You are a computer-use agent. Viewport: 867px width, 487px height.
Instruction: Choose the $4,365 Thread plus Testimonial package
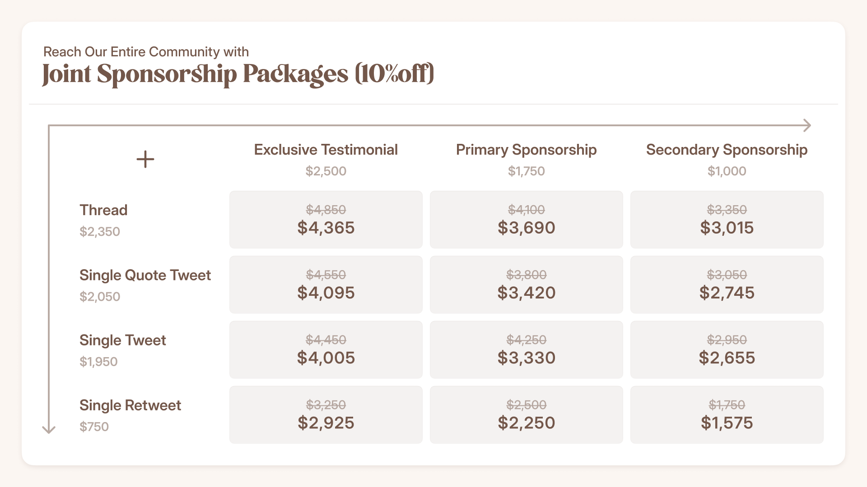(x=326, y=220)
